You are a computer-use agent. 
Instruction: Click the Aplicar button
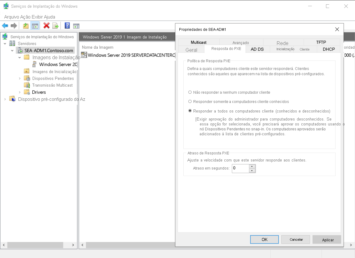click(327, 240)
